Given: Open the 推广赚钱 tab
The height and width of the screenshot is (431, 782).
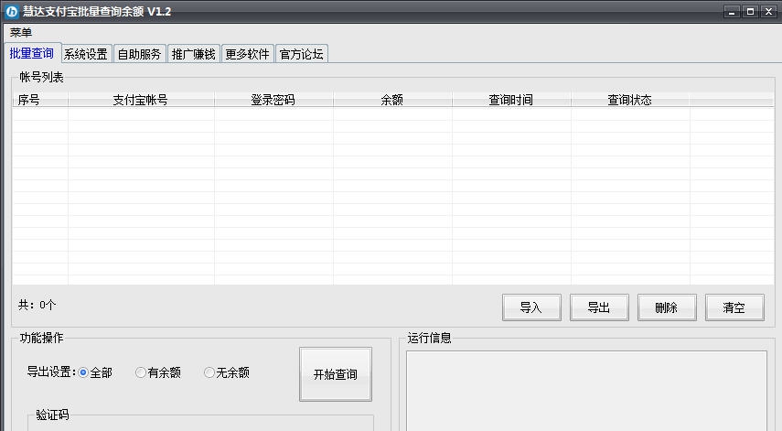Looking at the screenshot, I should (194, 54).
